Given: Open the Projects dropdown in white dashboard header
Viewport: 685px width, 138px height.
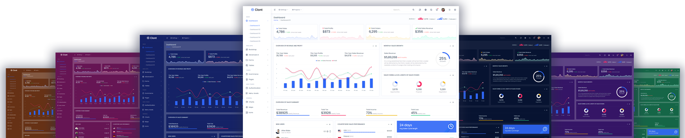Looking at the screenshot, I should pyautogui.click(x=297, y=10).
